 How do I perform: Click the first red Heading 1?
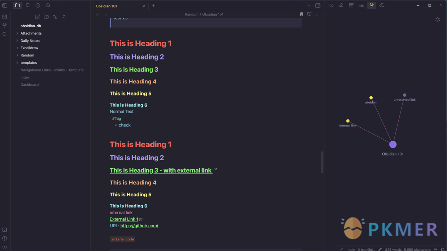click(141, 43)
